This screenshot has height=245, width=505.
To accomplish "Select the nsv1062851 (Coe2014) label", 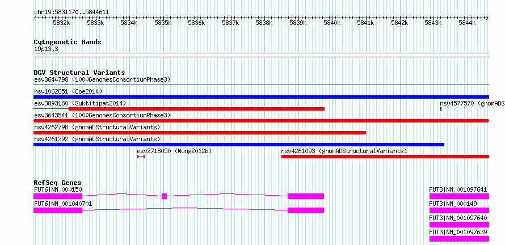I will [x=68, y=91].
